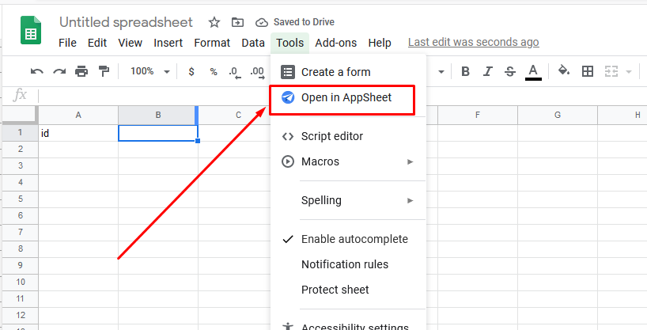Close the Tools menu
This screenshot has width=647, height=330.
tap(290, 43)
